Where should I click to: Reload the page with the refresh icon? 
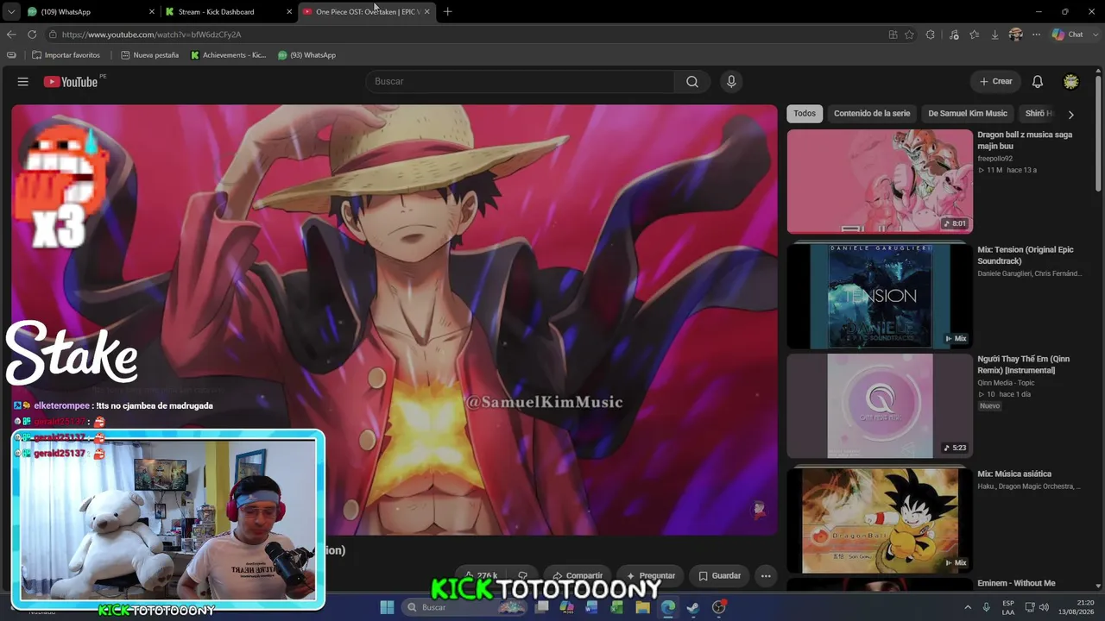32,34
